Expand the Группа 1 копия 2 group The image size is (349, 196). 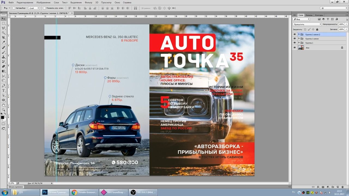coord(299,35)
